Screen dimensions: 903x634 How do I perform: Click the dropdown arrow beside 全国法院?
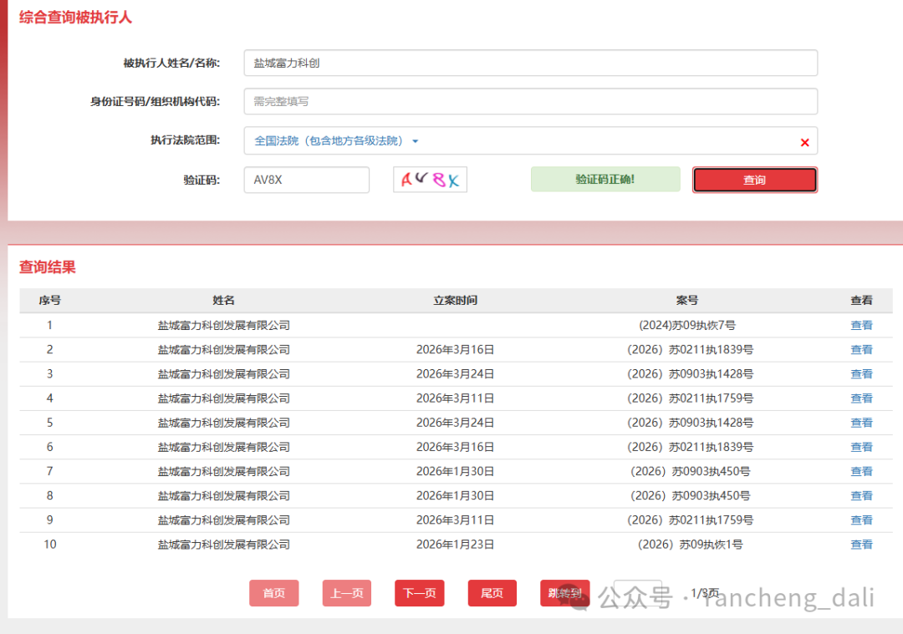tap(415, 141)
